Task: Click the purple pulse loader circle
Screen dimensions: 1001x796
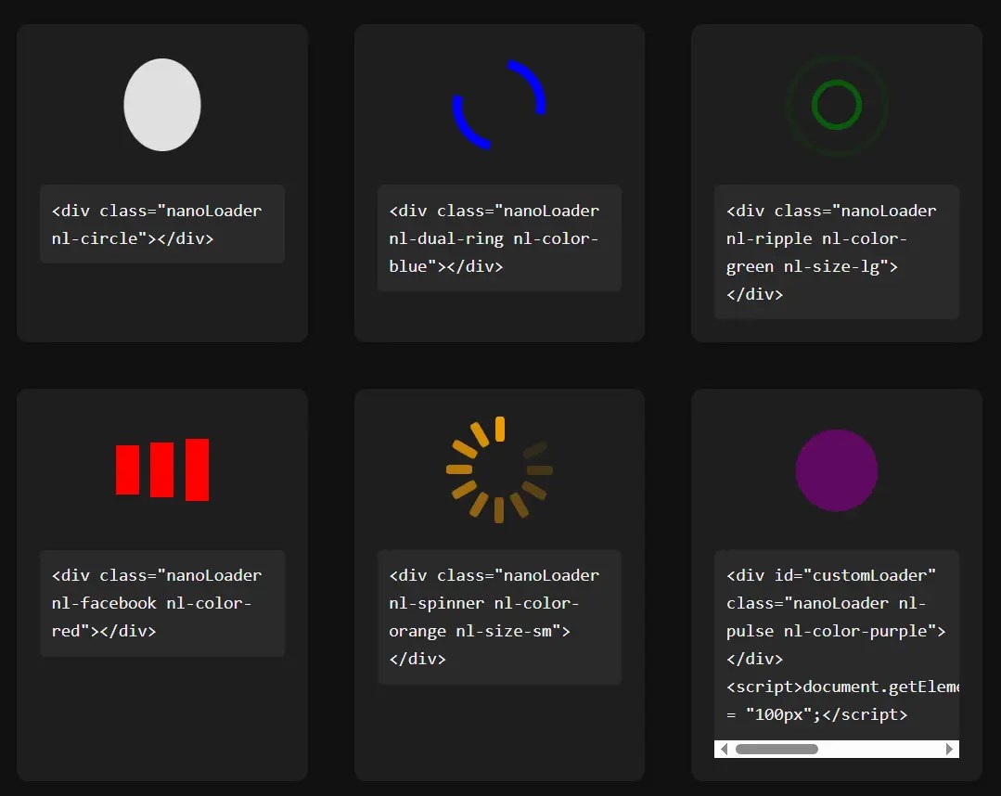Action: point(836,469)
